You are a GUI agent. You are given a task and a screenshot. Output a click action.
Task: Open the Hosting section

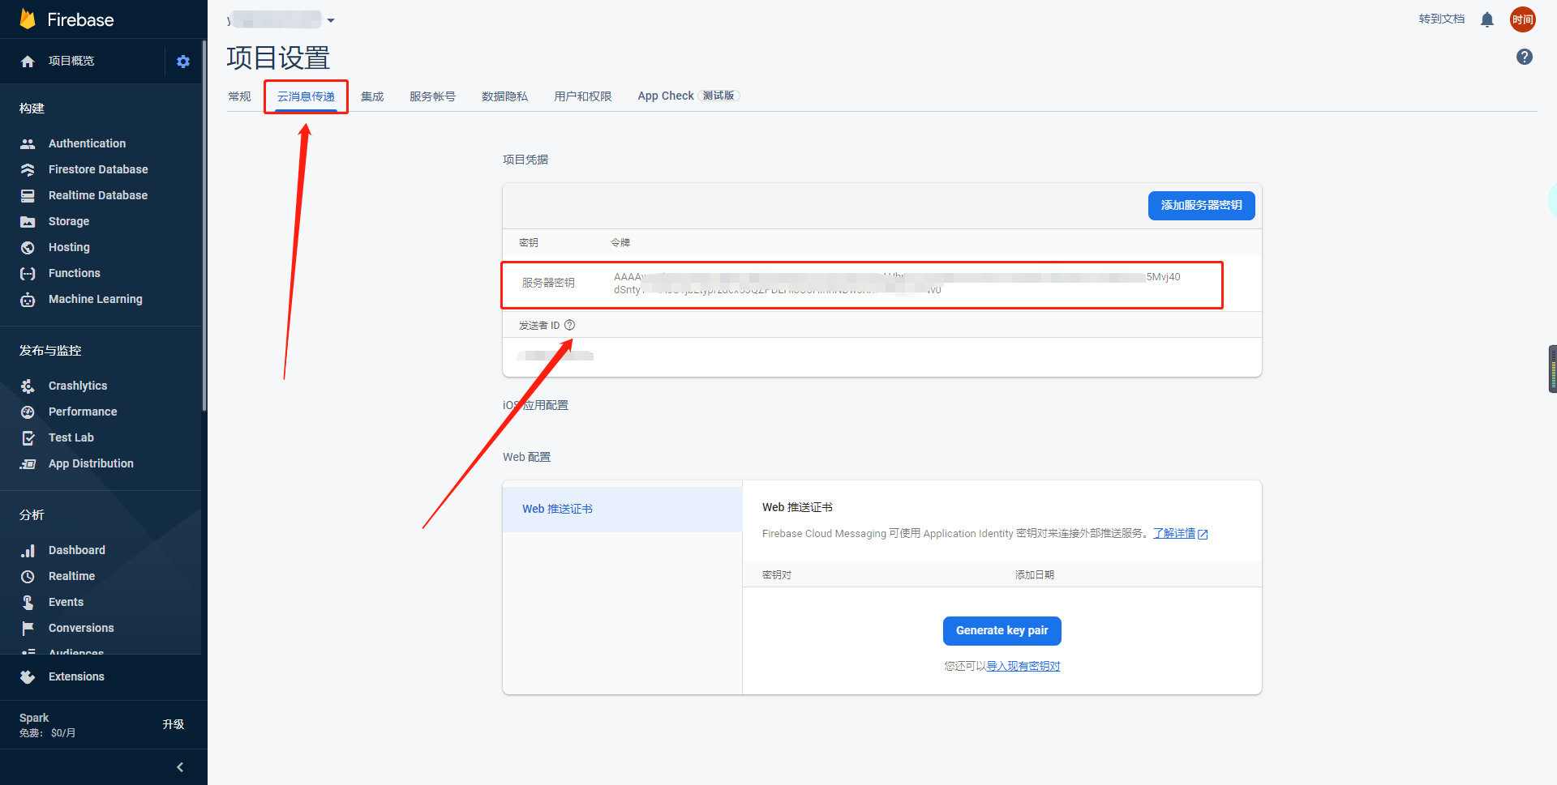(x=70, y=246)
